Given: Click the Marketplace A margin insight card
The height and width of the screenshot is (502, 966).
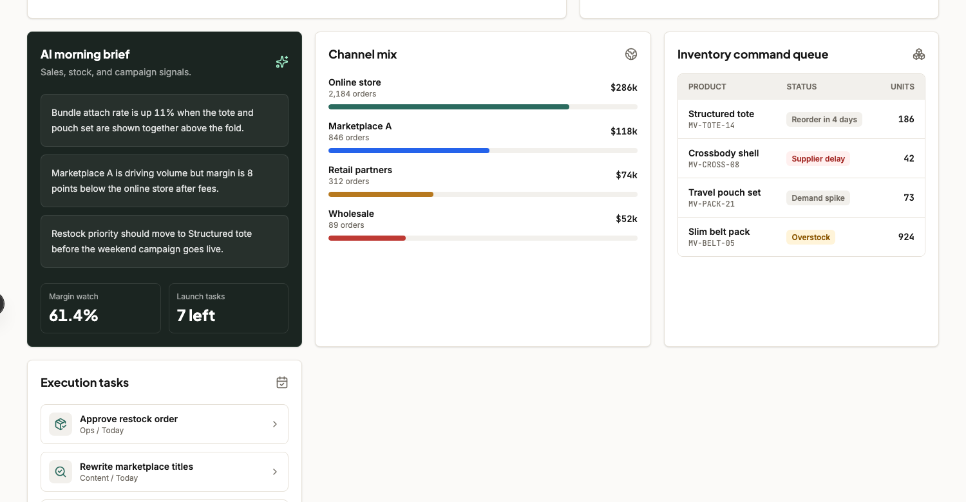Looking at the screenshot, I should coord(164,181).
